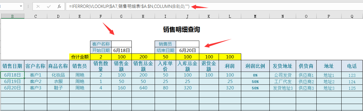Viewport: 363px width, 111px height.
Task: Click the empty 销售员 input cell
Action: [187, 44]
